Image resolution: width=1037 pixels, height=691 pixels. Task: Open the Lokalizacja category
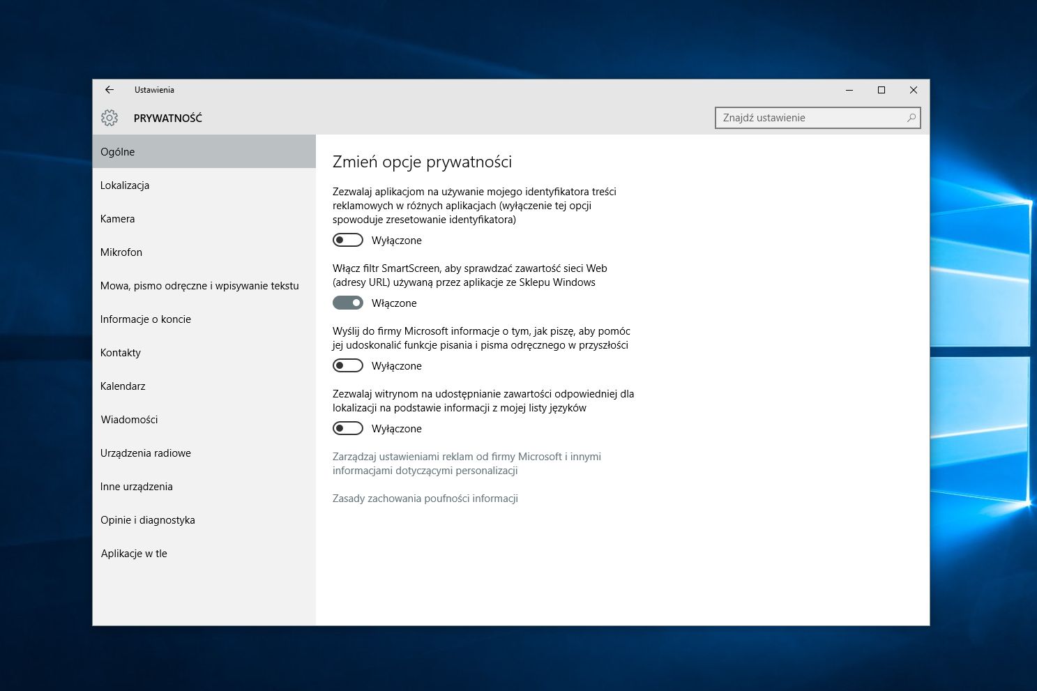pyautogui.click(x=204, y=185)
